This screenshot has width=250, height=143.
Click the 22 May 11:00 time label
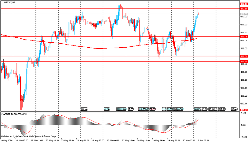pyautogui.click(x=52, y=141)
